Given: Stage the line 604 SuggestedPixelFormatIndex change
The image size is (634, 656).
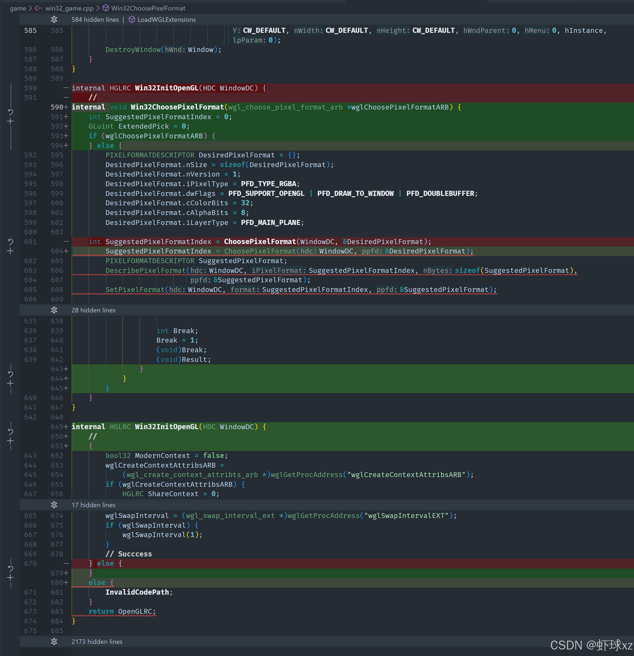Looking at the screenshot, I should pyautogui.click(x=10, y=251).
